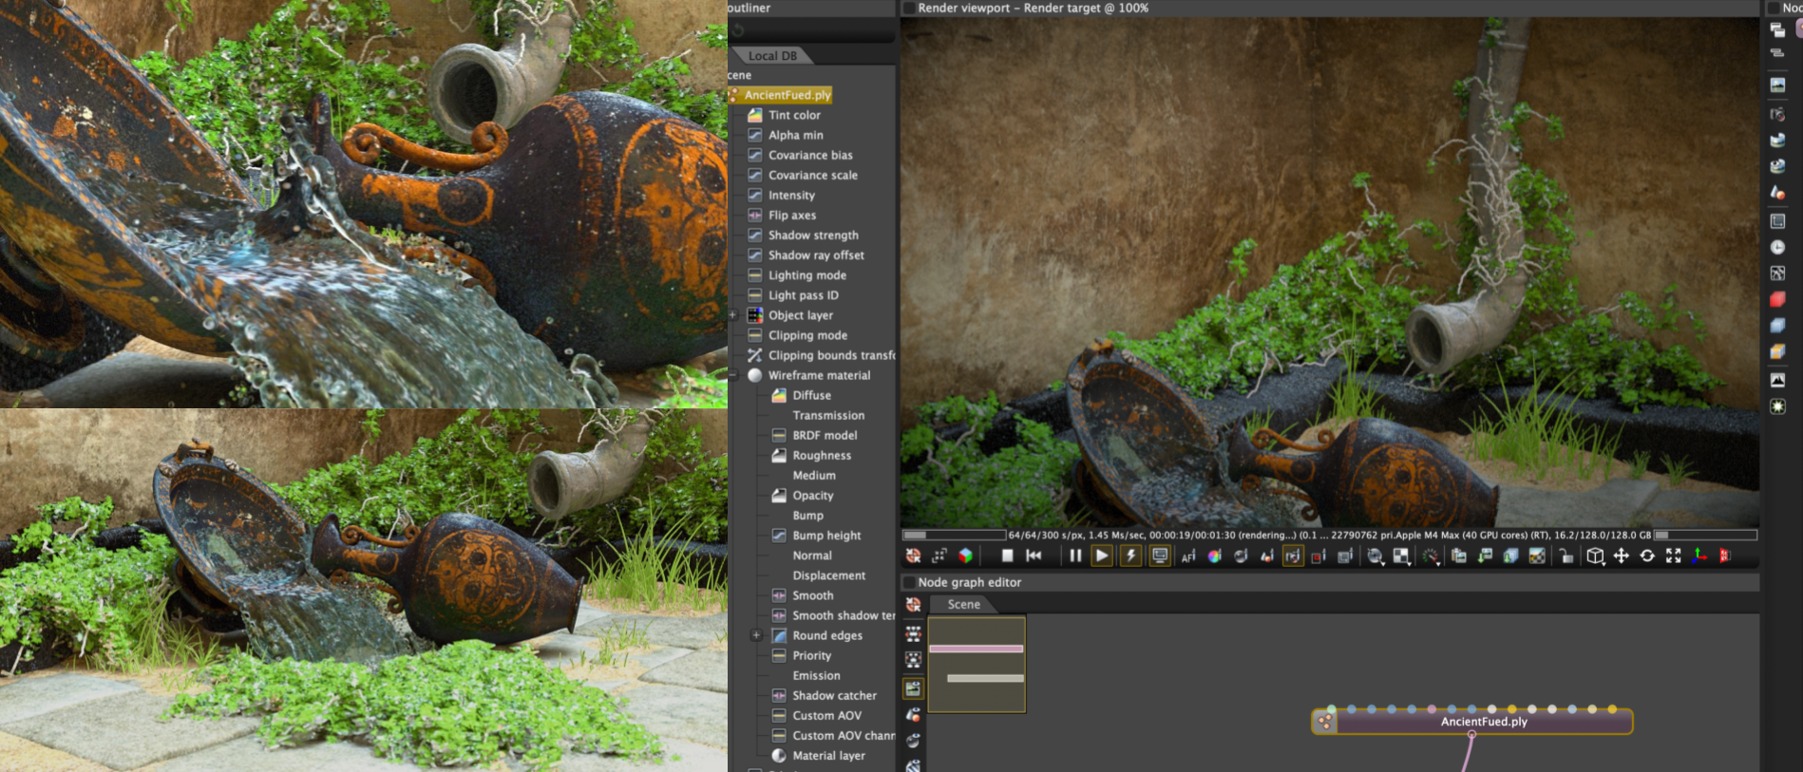The width and height of the screenshot is (1803, 772).
Task: Toggle the world axis gizmo icon
Action: pyautogui.click(x=1699, y=556)
